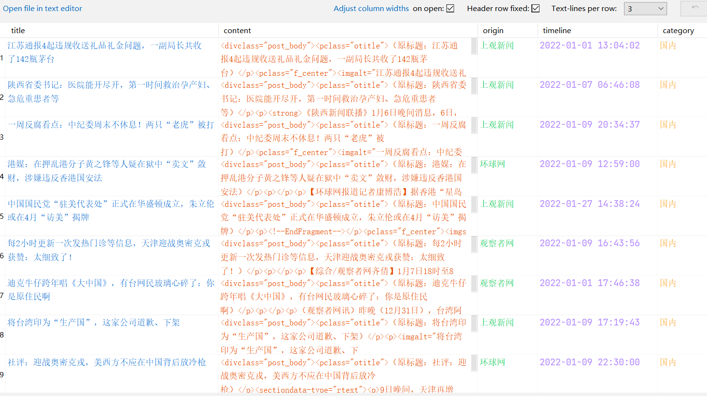Select title cell starting with 每2小时更新一次

(x=111, y=255)
